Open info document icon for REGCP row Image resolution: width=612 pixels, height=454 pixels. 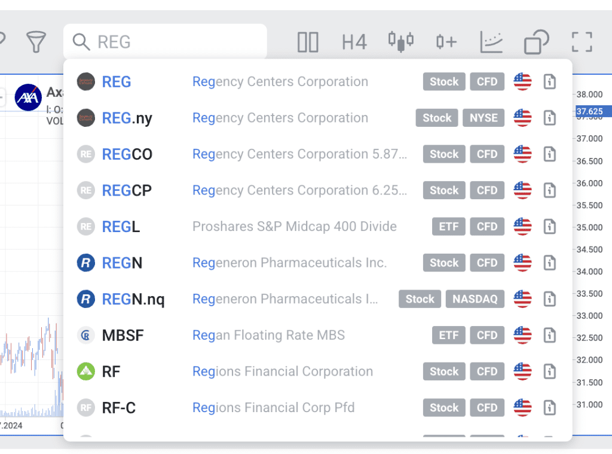(550, 190)
